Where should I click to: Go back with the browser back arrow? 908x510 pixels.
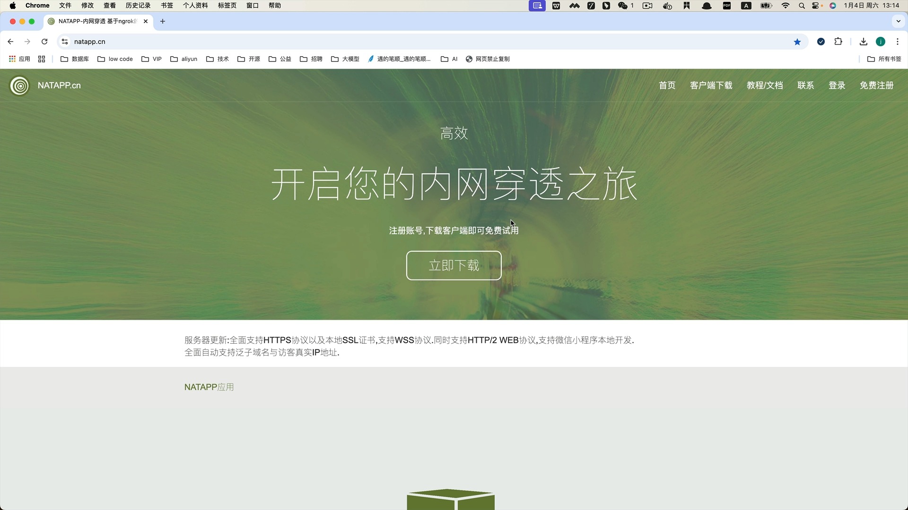pos(10,42)
